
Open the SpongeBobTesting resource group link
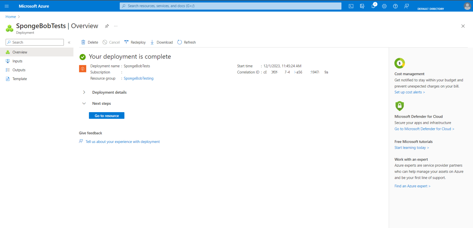point(139,79)
